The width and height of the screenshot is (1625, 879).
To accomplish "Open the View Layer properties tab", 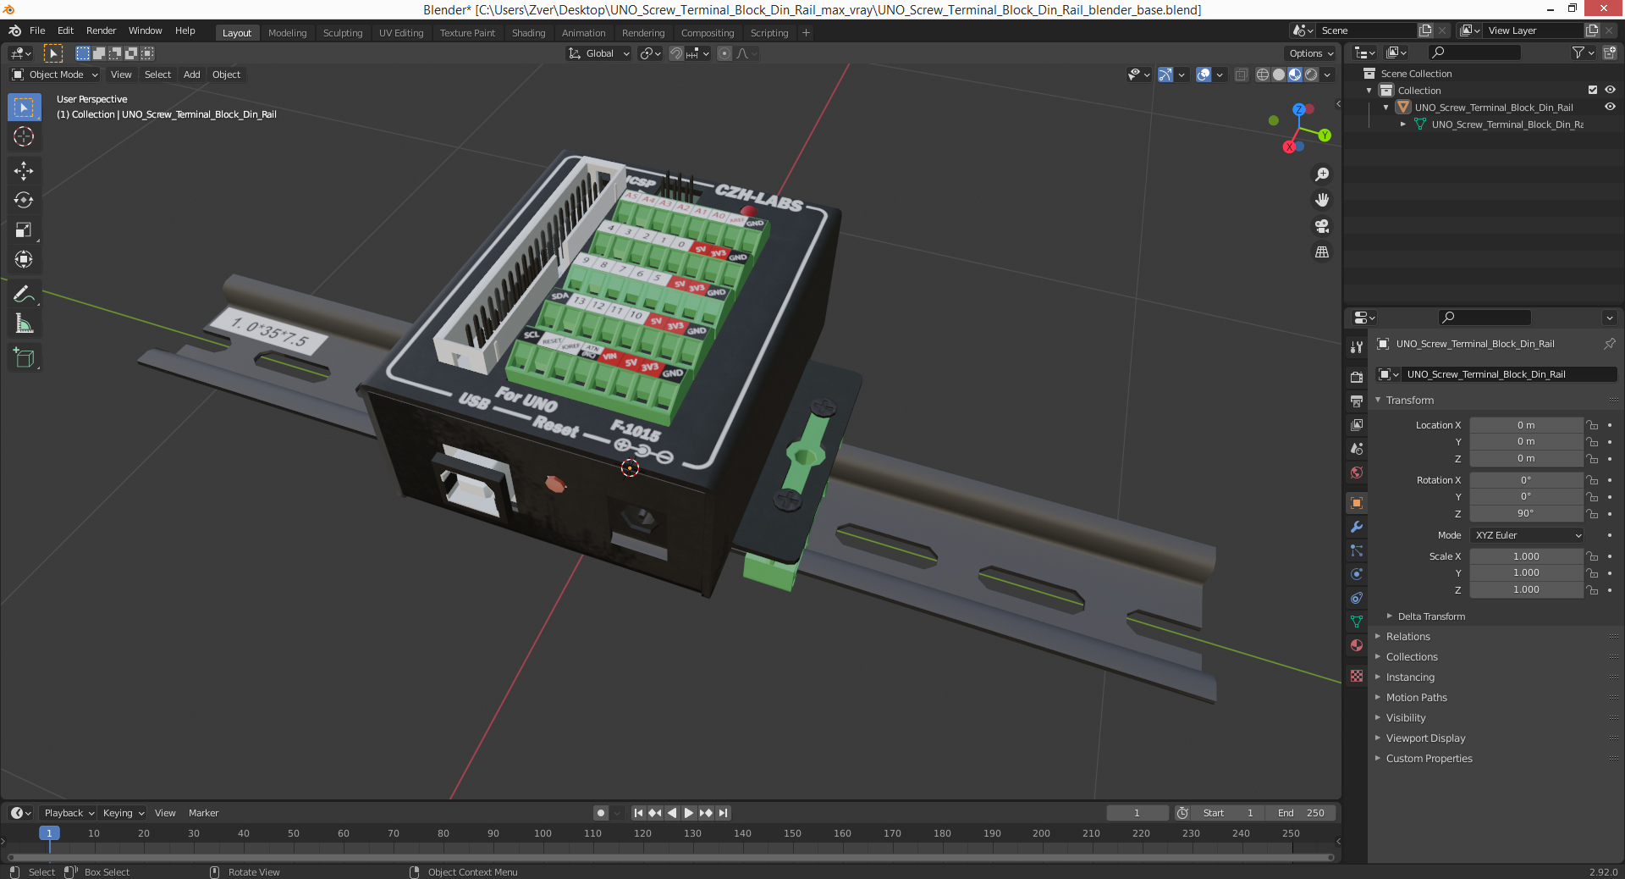I will pyautogui.click(x=1357, y=424).
